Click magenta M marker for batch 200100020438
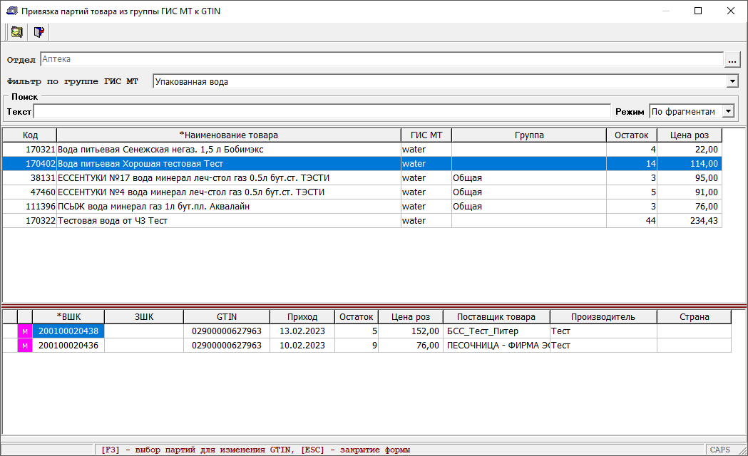This screenshot has width=748, height=456. point(25,331)
